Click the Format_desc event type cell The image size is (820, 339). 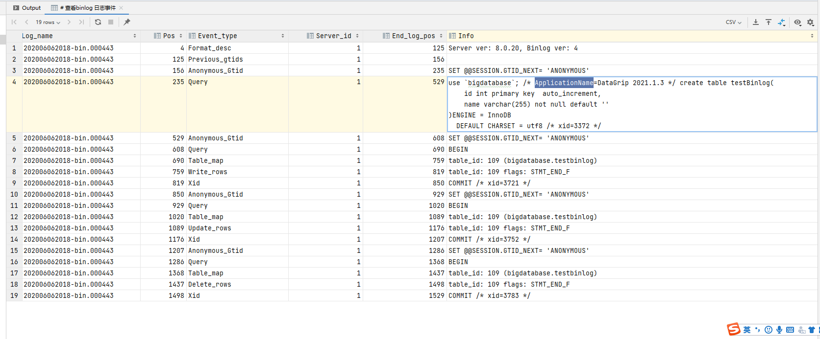click(x=237, y=48)
